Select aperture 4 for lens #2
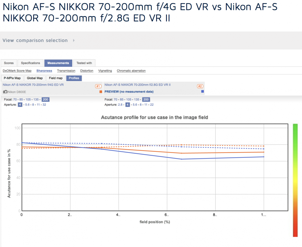302x247 pixels. tap(127, 105)
